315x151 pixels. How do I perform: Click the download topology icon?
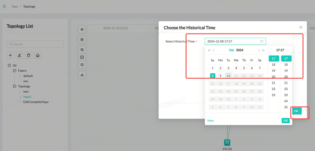coord(82,75)
